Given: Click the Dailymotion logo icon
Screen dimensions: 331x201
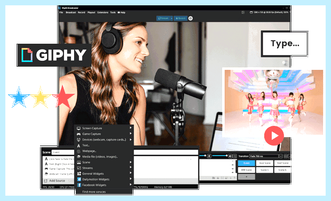Looking at the screenshot, I should click(79, 179).
